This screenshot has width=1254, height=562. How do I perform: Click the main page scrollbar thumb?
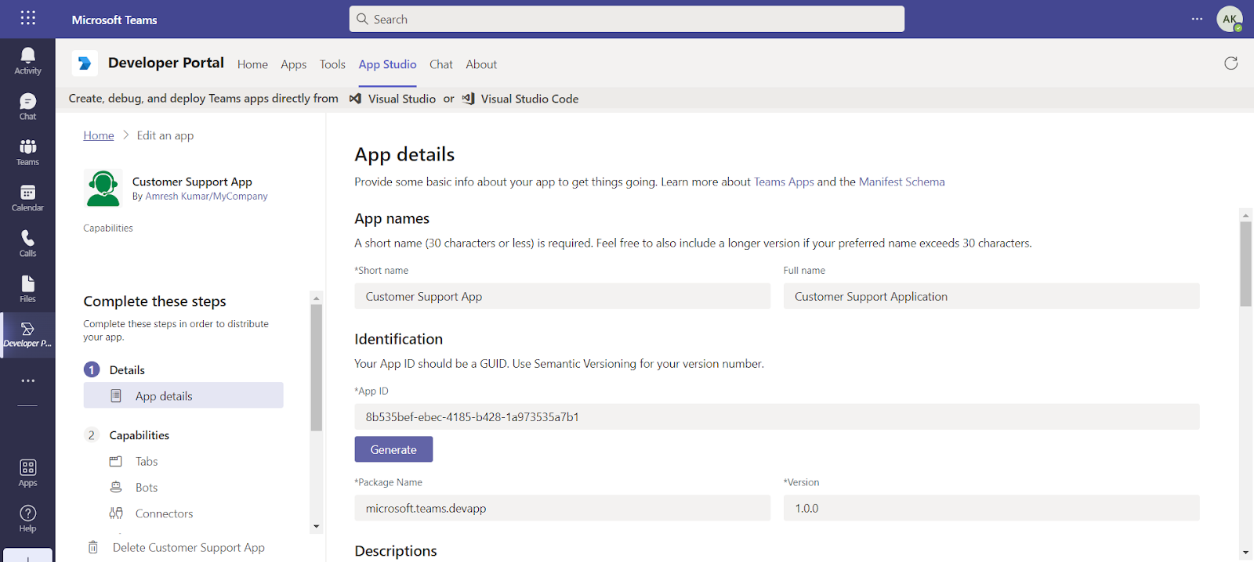[1246, 264]
